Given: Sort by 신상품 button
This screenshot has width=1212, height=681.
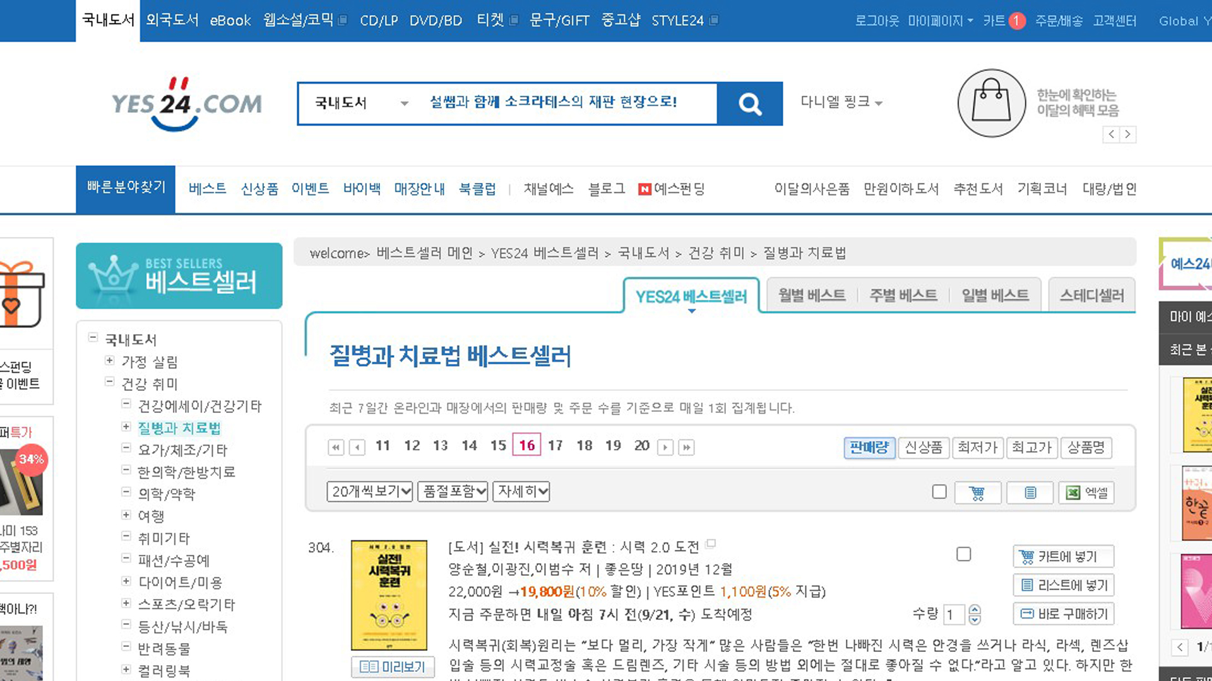Looking at the screenshot, I should click(923, 448).
